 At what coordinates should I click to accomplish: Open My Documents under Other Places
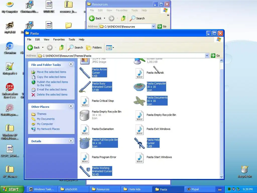pos(46,119)
